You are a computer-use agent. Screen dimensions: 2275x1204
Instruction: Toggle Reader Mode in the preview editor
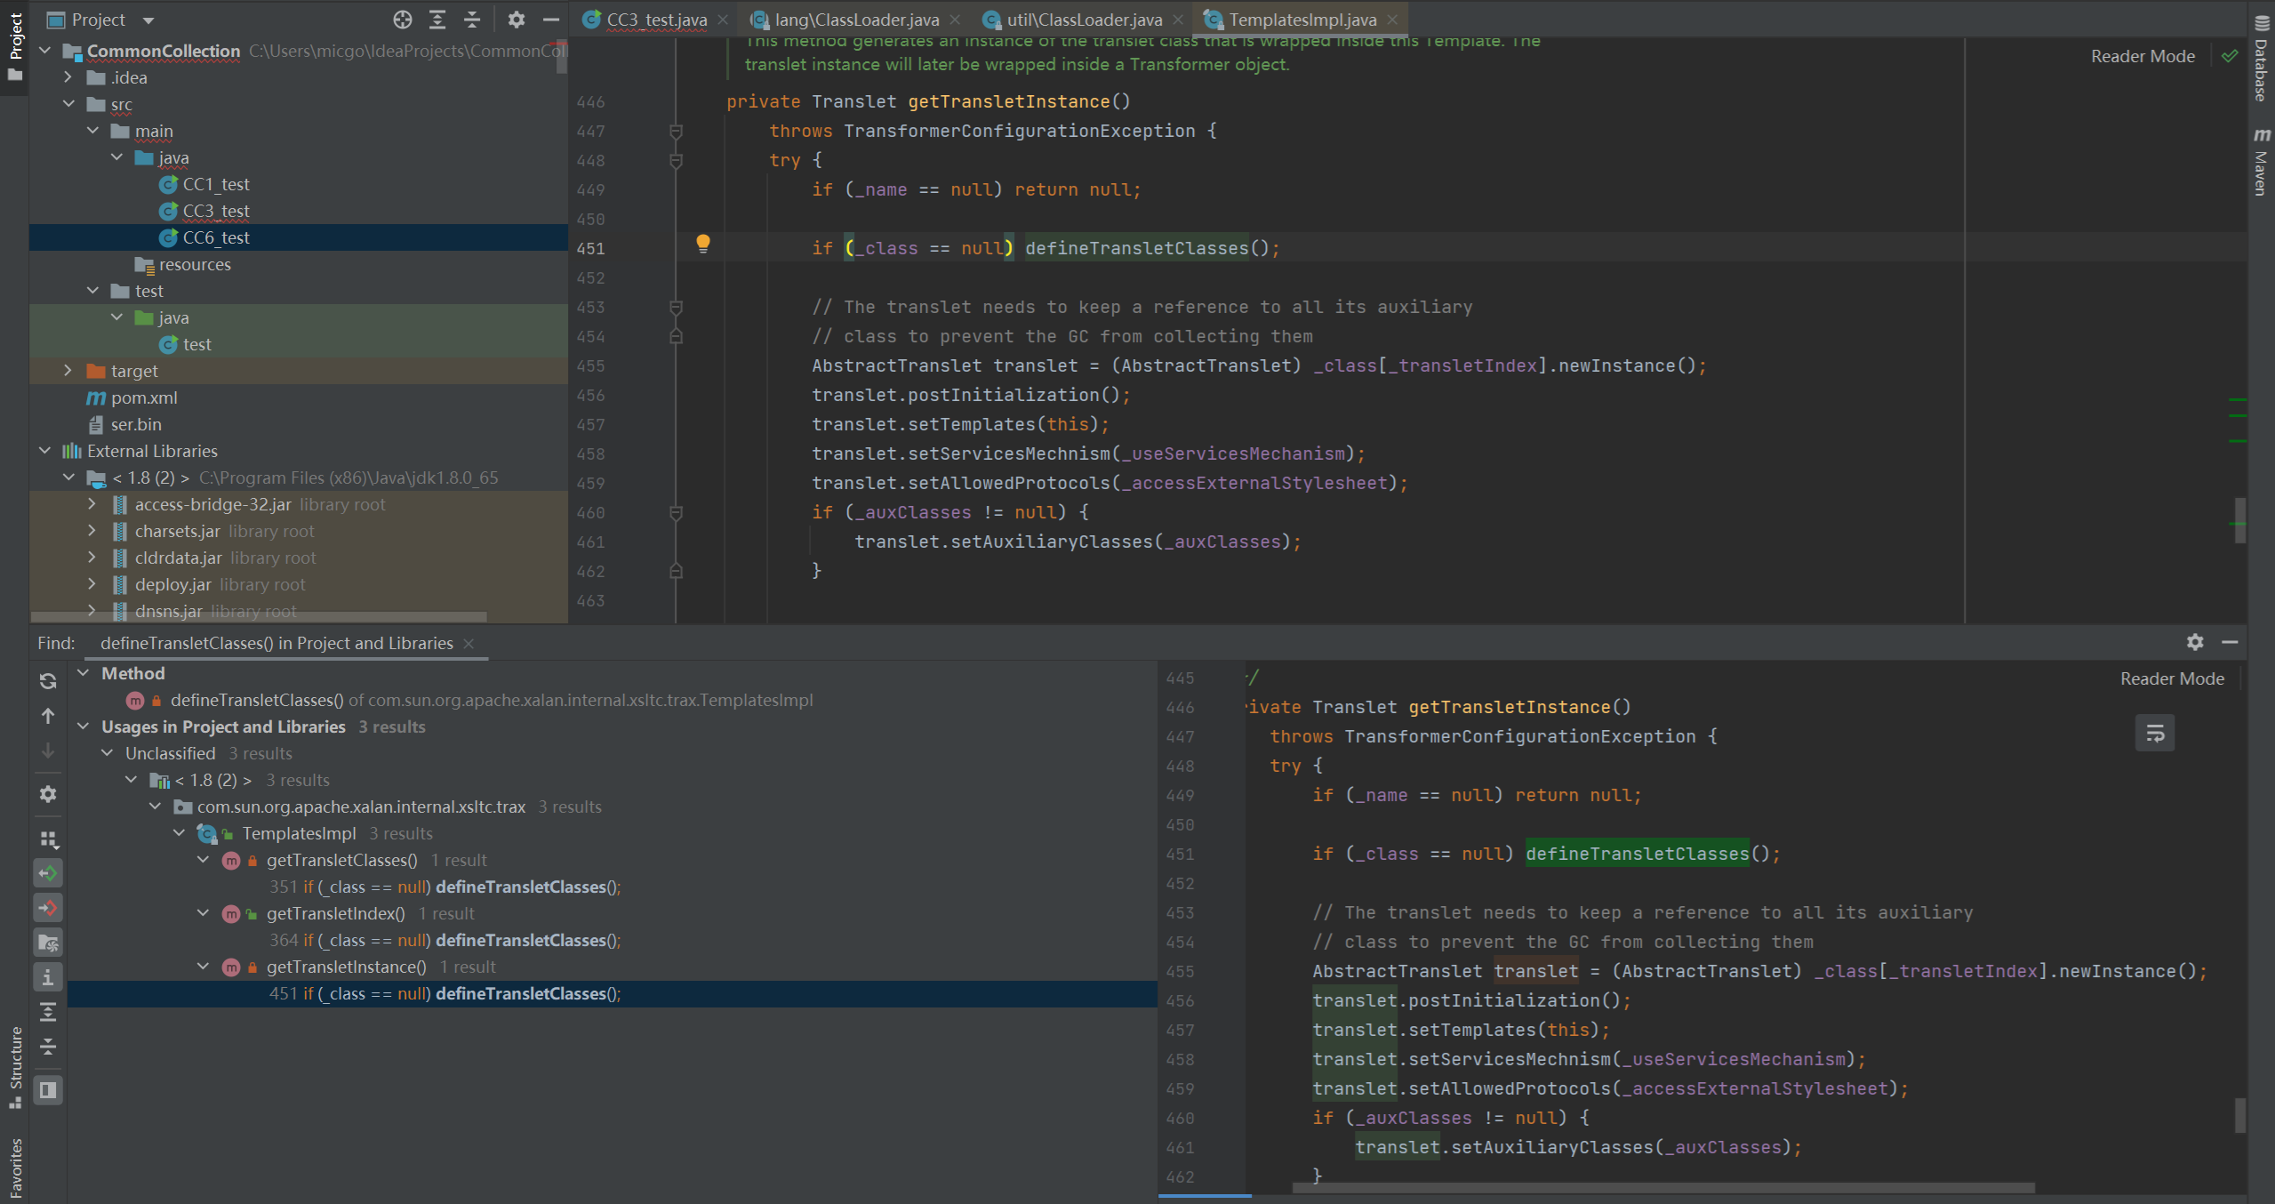pos(2172,678)
